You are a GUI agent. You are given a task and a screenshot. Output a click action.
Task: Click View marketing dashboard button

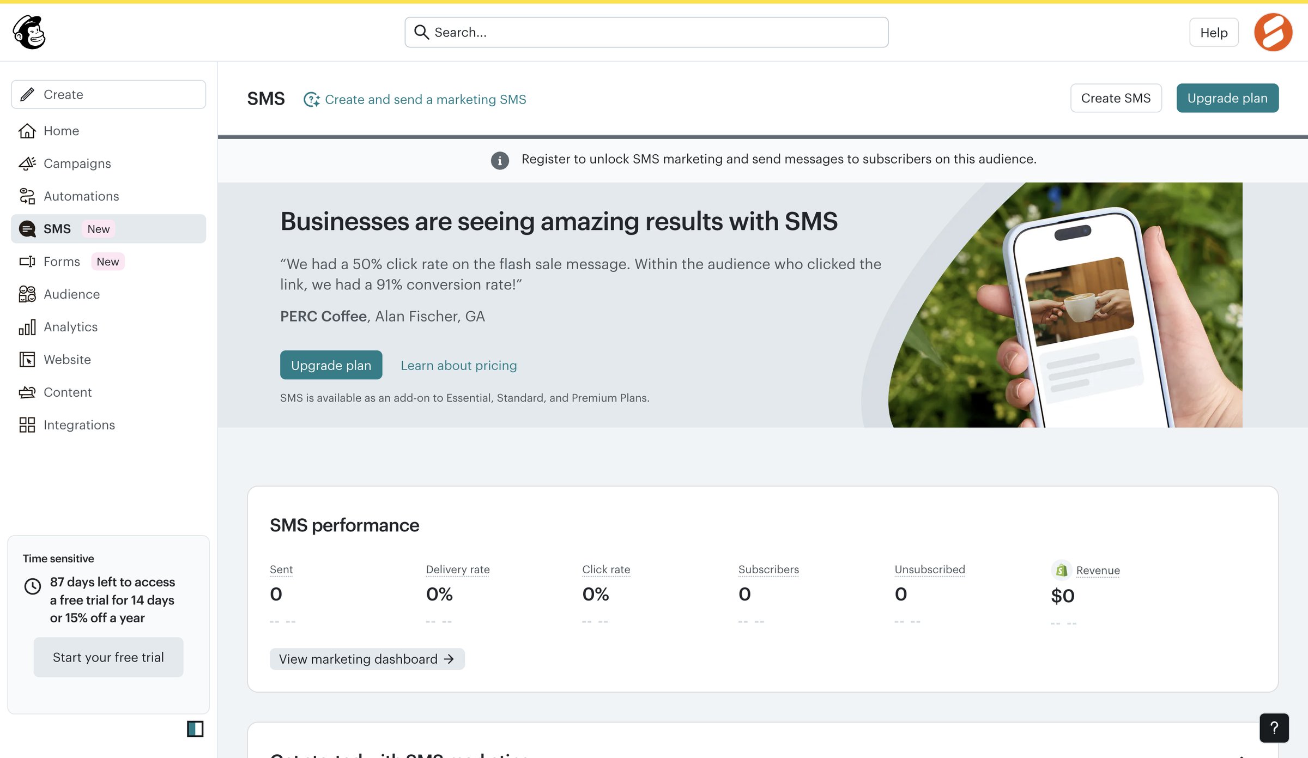click(x=367, y=659)
